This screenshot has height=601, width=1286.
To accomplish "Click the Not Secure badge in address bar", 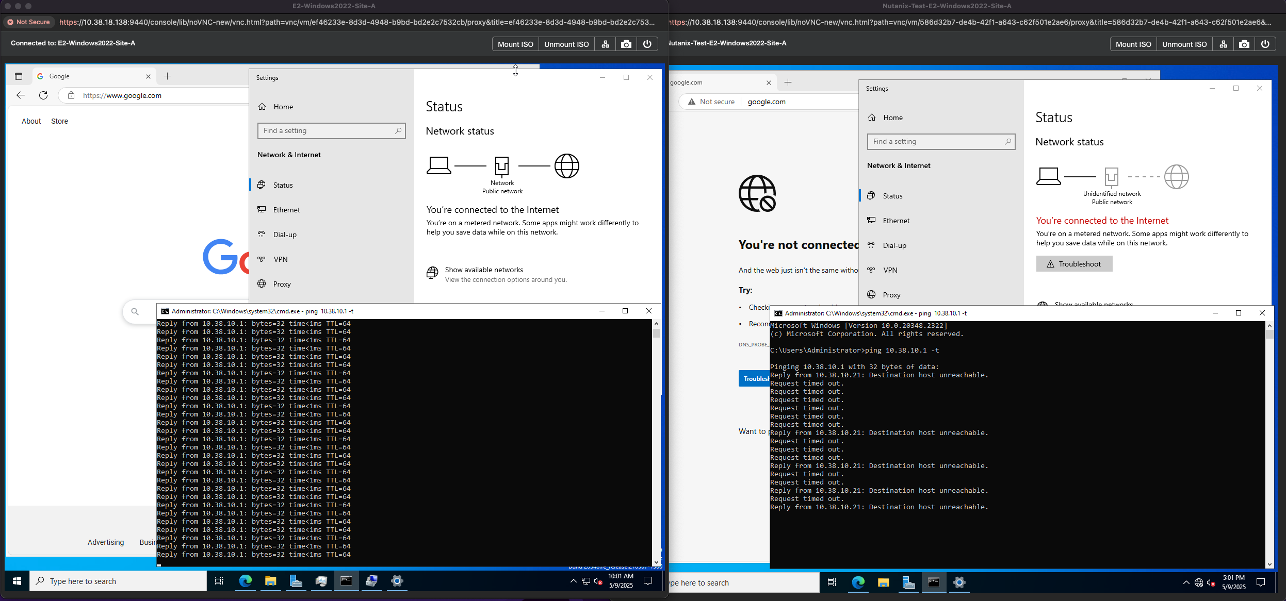I will 28,22.
